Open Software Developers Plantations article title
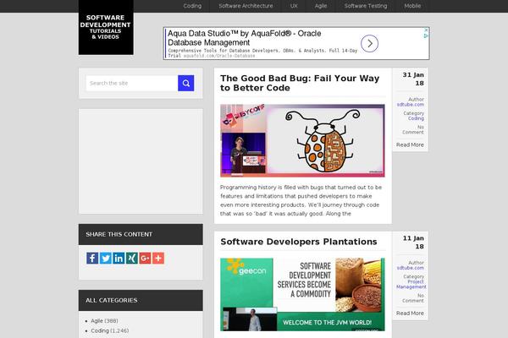Image resolution: width=508 pixels, height=338 pixels. [x=299, y=242]
